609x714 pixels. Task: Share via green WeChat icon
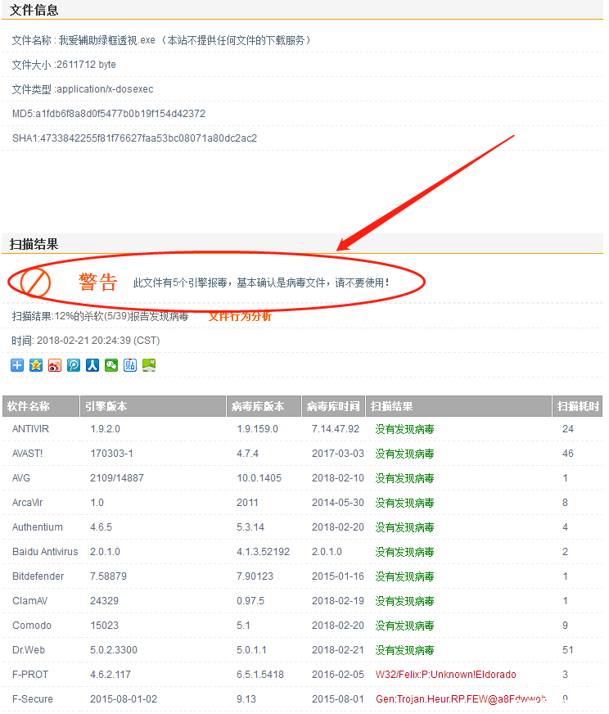pyautogui.click(x=111, y=365)
